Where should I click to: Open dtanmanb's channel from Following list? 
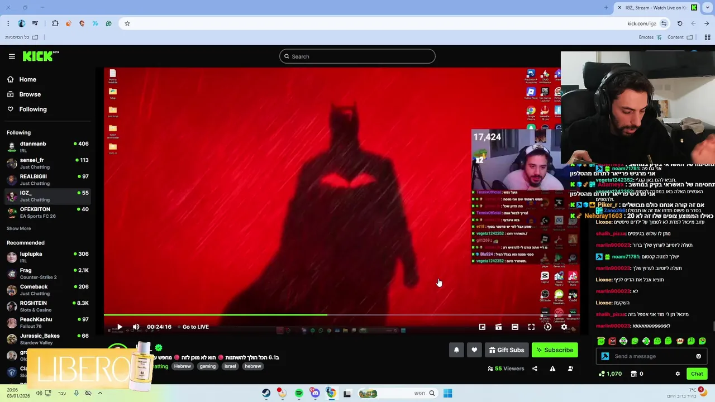pyautogui.click(x=47, y=147)
